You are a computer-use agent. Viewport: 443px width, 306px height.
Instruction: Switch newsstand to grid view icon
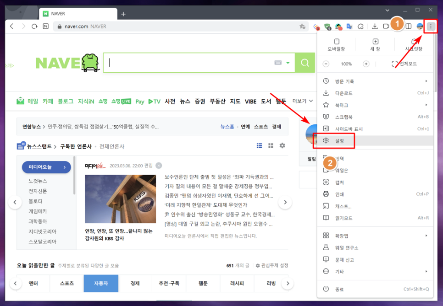click(x=271, y=145)
